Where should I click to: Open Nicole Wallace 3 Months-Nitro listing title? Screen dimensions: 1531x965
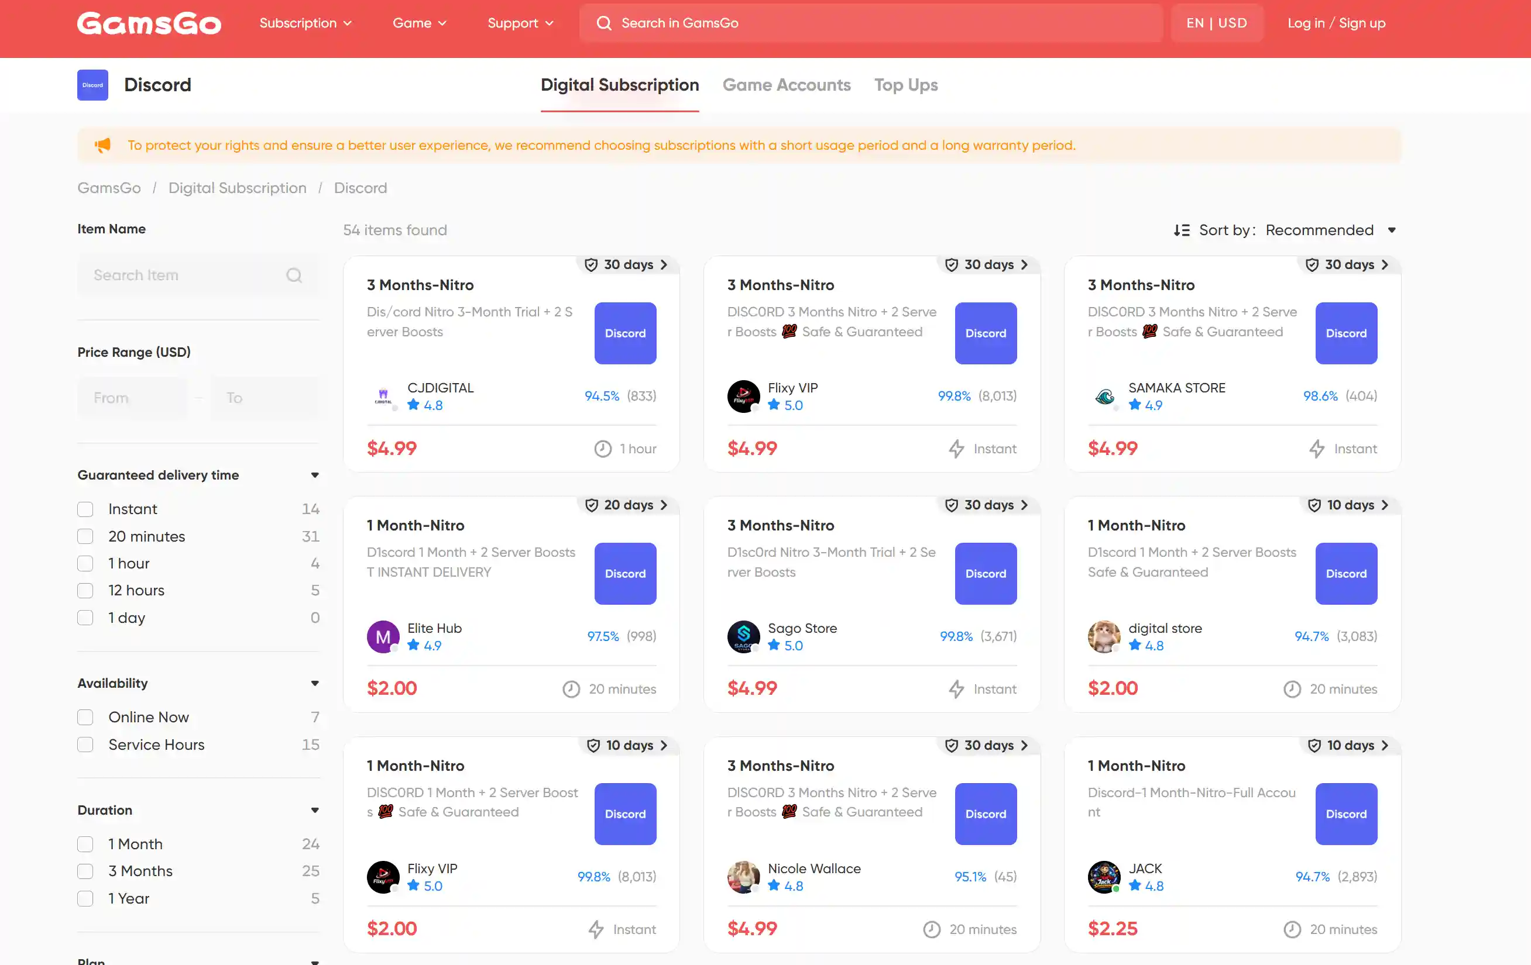coord(780,766)
